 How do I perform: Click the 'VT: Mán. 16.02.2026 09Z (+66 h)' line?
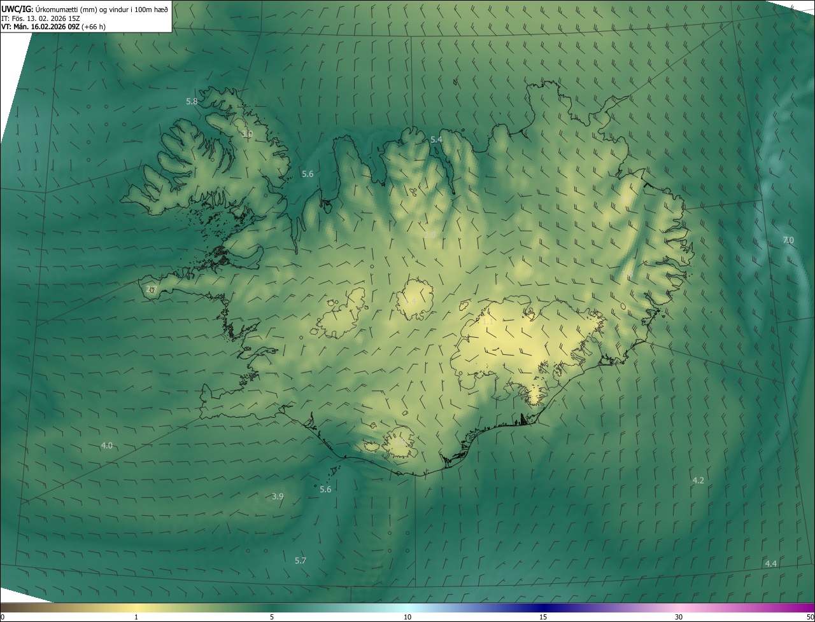click(x=53, y=27)
